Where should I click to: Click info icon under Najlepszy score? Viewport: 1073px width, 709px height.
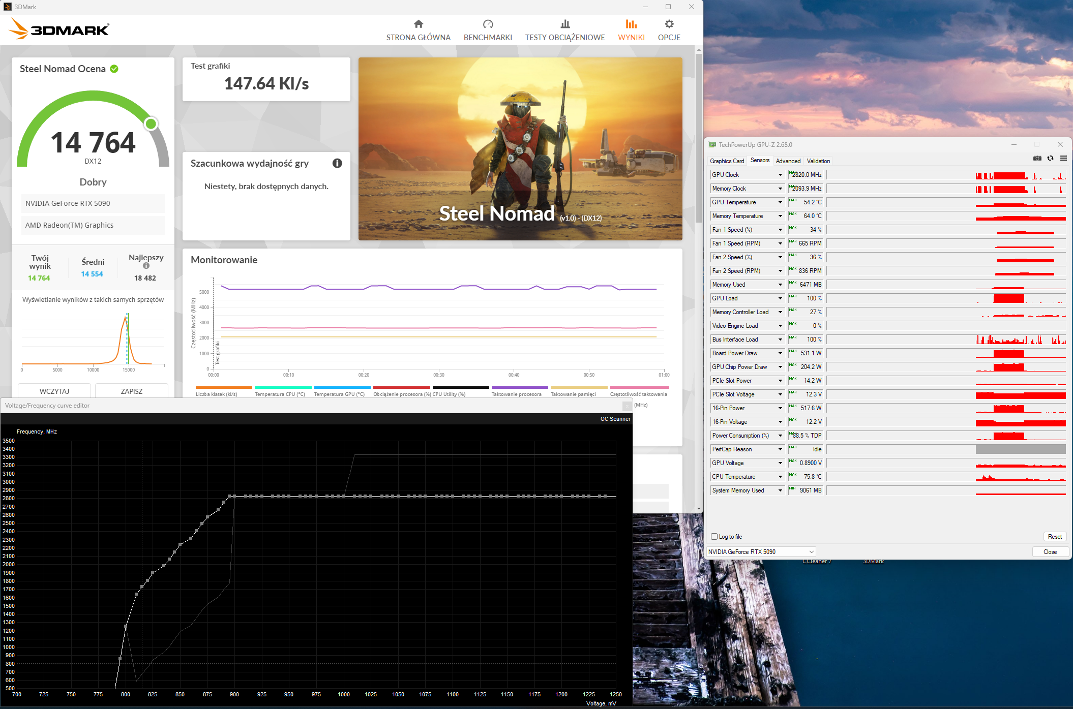146,266
